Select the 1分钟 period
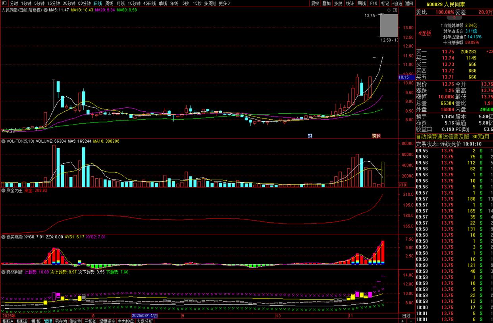 tap(26, 3)
